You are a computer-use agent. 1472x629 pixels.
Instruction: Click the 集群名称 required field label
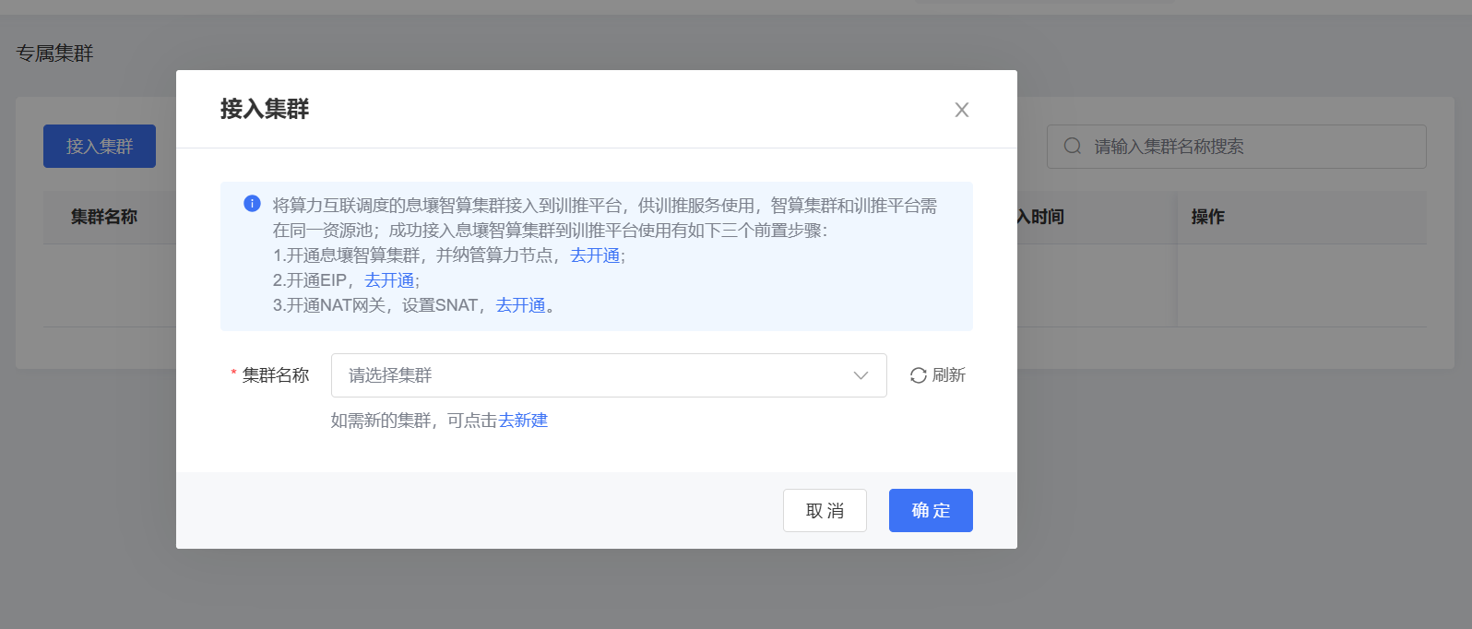[x=275, y=375]
